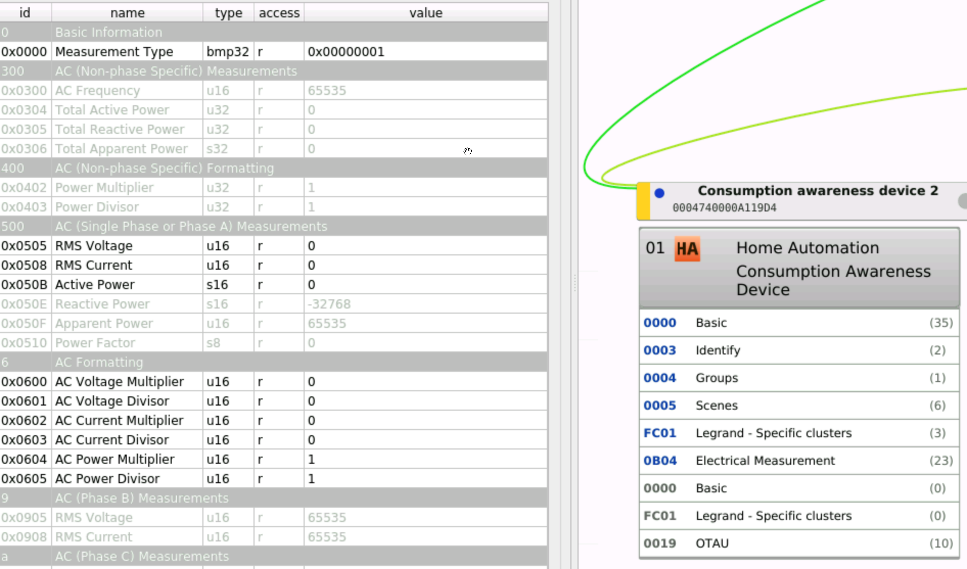Open grey FC01 Legrand cluster with 0 attributes

pos(799,516)
